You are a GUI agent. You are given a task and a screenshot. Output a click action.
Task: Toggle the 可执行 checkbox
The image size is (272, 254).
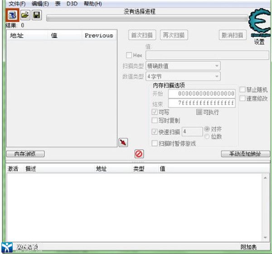(199, 112)
